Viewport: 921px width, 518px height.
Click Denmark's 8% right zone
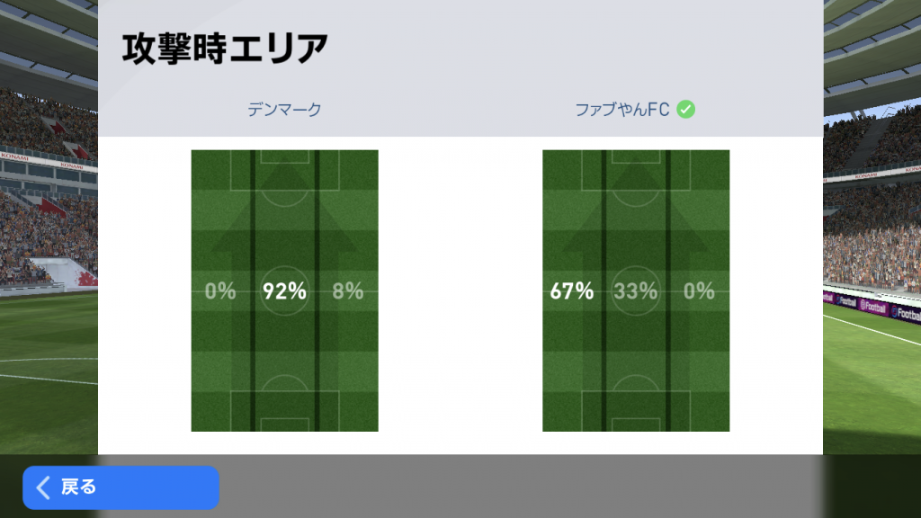[x=348, y=290]
